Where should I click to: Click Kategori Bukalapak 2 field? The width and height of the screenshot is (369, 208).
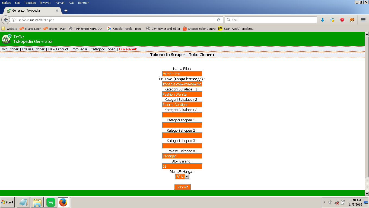click(182, 105)
